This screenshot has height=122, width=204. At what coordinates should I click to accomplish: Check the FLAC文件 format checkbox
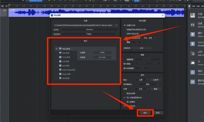click(57, 57)
